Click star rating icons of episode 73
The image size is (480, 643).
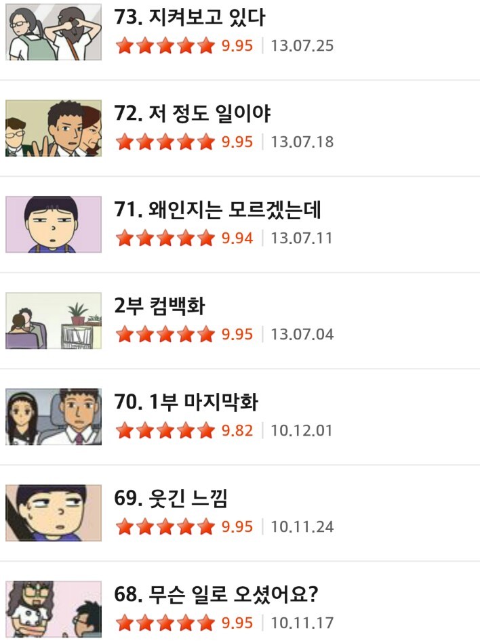coord(165,45)
